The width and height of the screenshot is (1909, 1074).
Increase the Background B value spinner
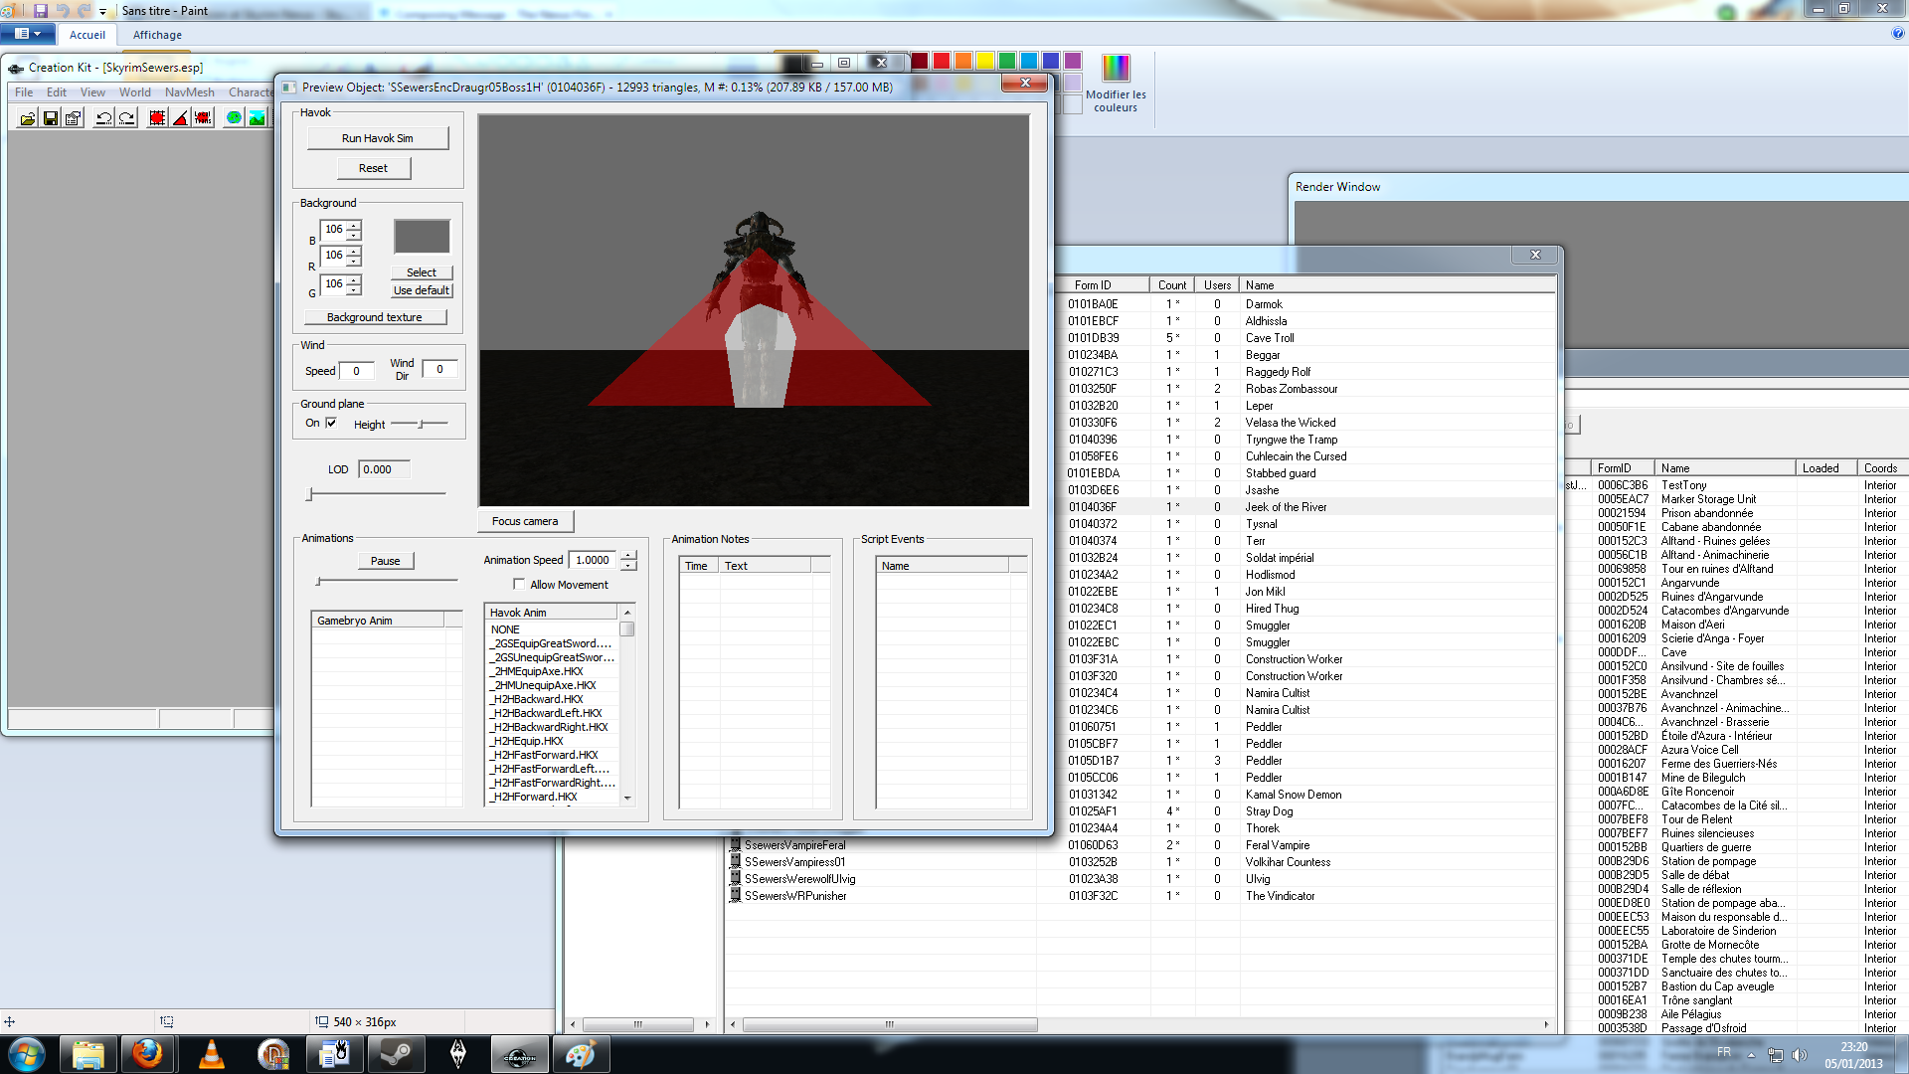coord(354,225)
